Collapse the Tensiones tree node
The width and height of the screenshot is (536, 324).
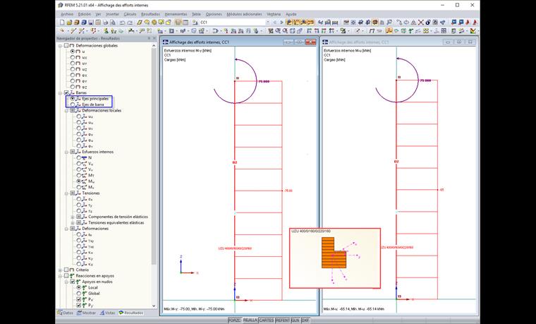click(x=67, y=193)
